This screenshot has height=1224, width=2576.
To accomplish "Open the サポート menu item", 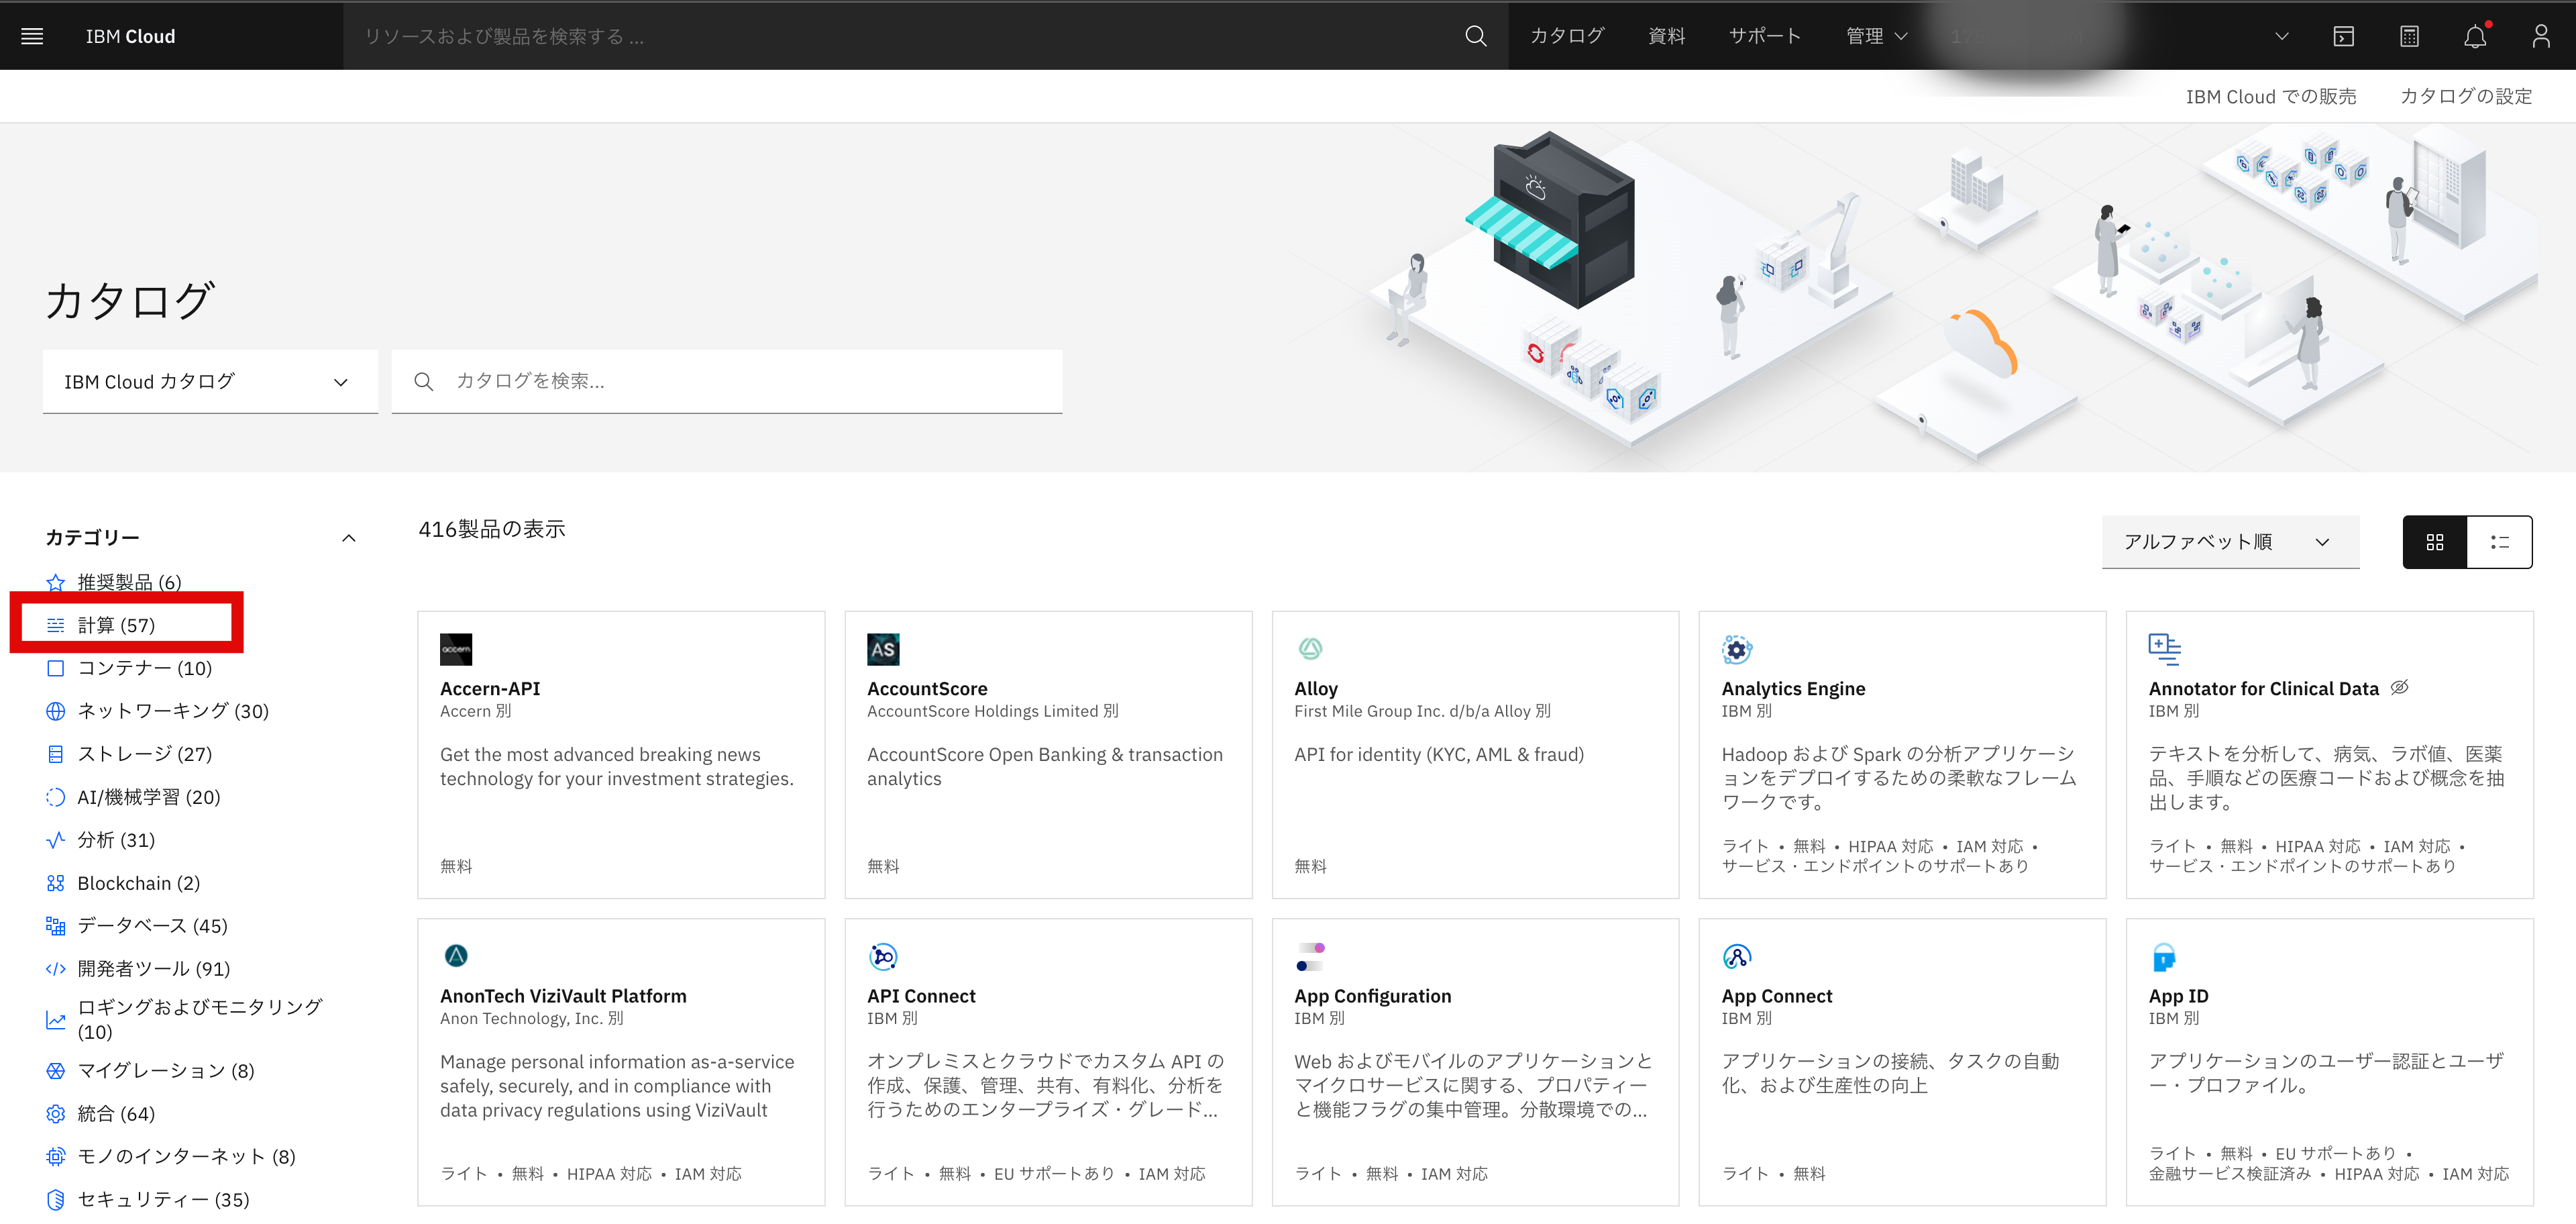I will coord(1764,36).
